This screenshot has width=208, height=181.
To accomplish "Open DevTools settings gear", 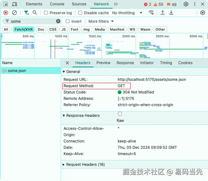I will click(x=186, y=4).
